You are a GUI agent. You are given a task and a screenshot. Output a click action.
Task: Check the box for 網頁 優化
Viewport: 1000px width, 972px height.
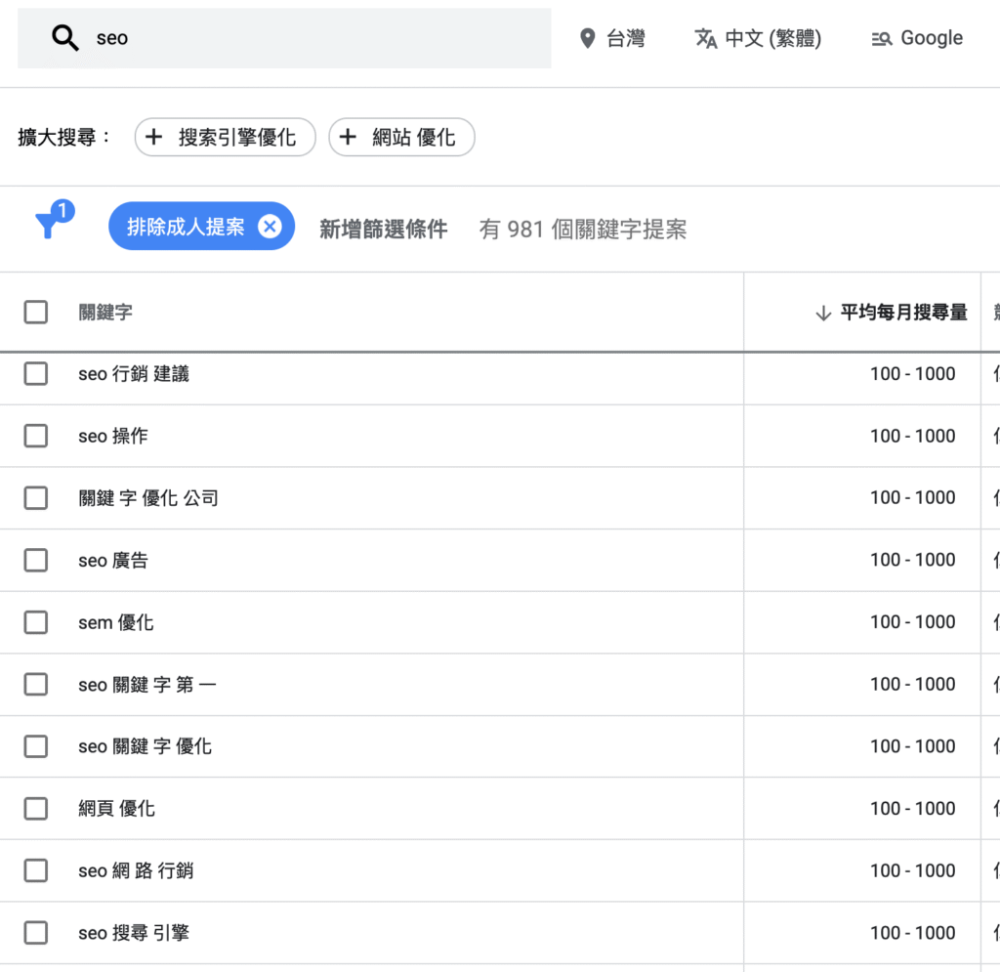tap(36, 808)
